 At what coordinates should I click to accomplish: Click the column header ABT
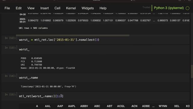[x=109, y=106]
